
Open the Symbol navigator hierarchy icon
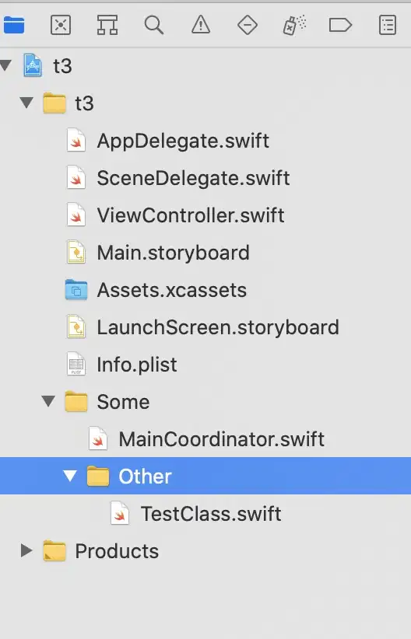[107, 26]
